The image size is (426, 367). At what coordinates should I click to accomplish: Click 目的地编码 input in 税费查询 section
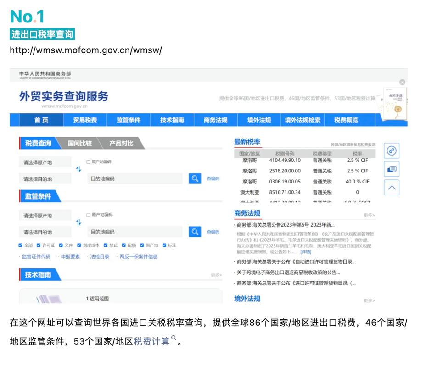135,178
